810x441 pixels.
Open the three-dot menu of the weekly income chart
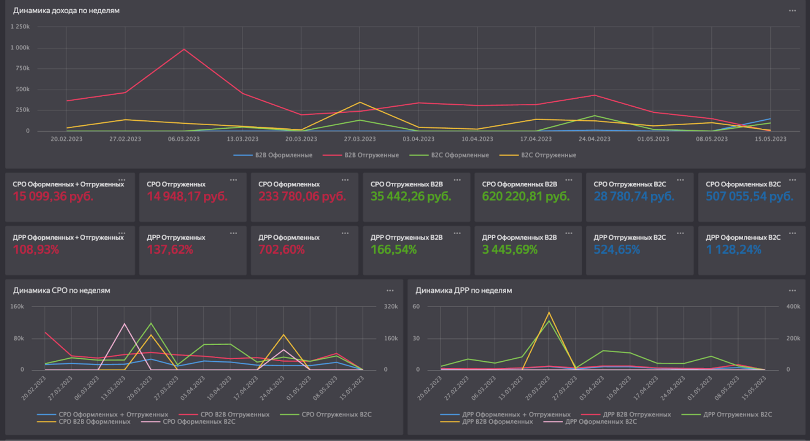(792, 11)
